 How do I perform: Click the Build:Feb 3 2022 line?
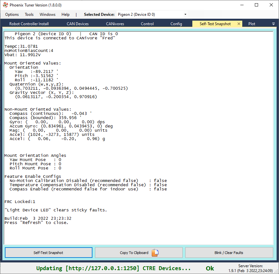pos(38,218)
